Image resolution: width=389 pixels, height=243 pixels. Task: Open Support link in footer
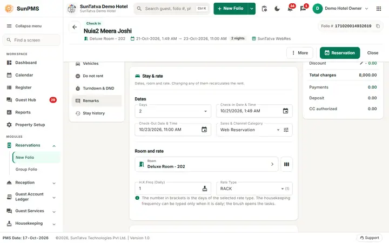click(x=370, y=238)
